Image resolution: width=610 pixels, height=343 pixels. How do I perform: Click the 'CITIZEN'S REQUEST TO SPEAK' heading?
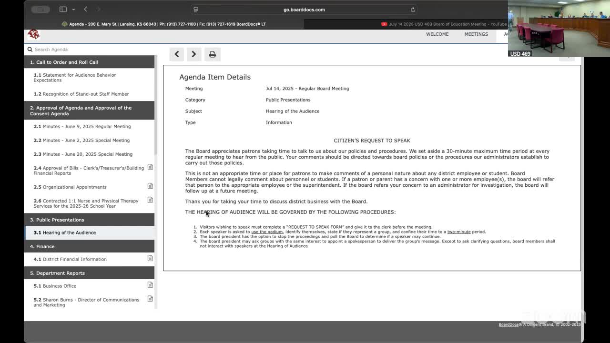tap(372, 141)
